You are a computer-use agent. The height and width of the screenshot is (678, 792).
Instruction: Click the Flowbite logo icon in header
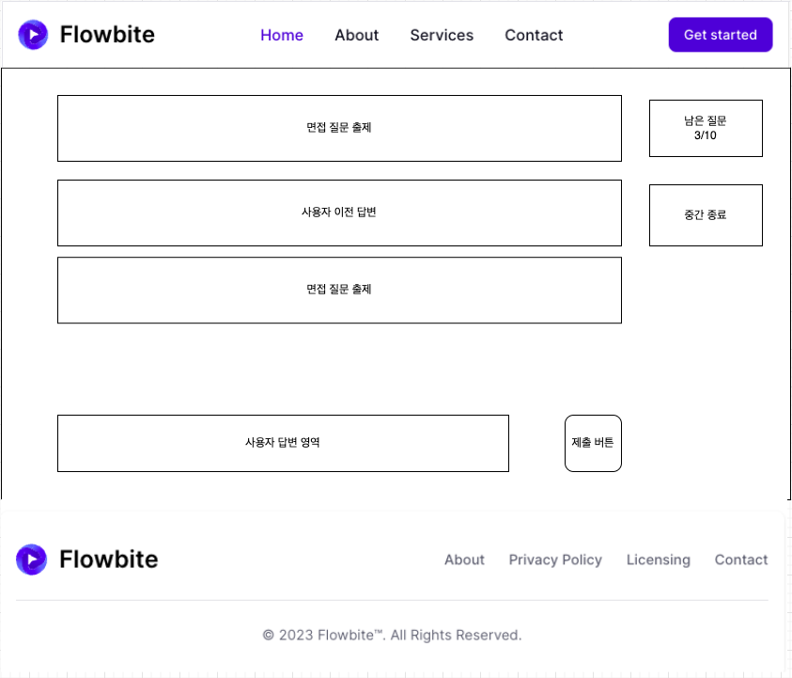(33, 35)
